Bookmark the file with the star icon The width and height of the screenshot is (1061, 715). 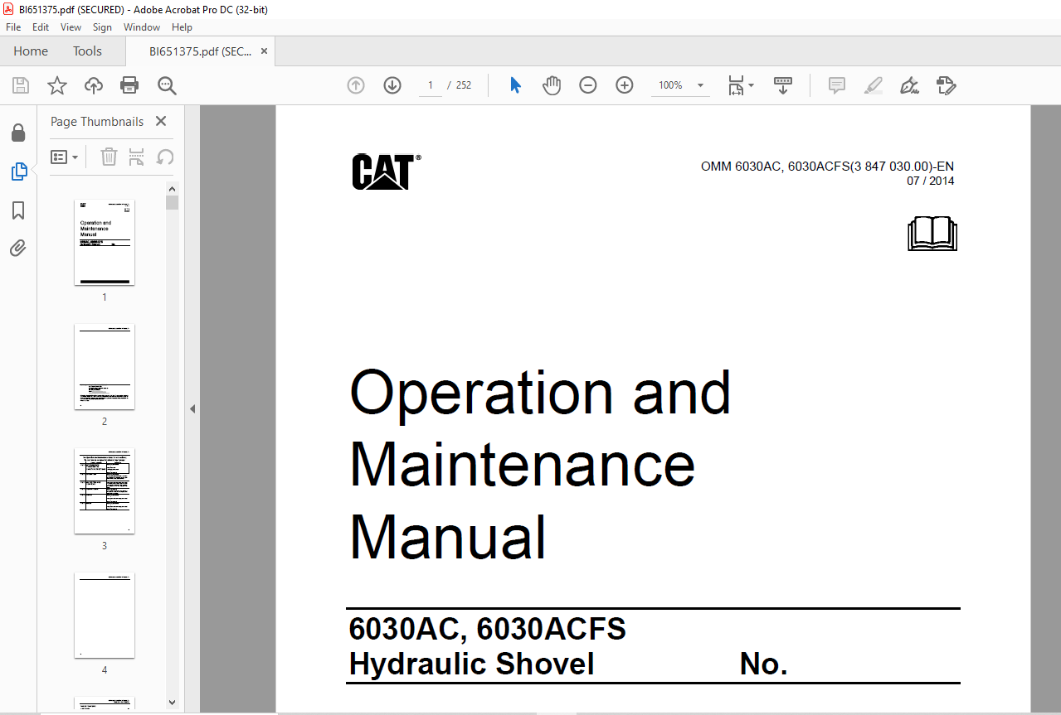pyautogui.click(x=57, y=85)
